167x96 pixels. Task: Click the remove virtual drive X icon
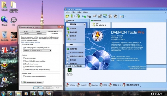pos(89,16)
